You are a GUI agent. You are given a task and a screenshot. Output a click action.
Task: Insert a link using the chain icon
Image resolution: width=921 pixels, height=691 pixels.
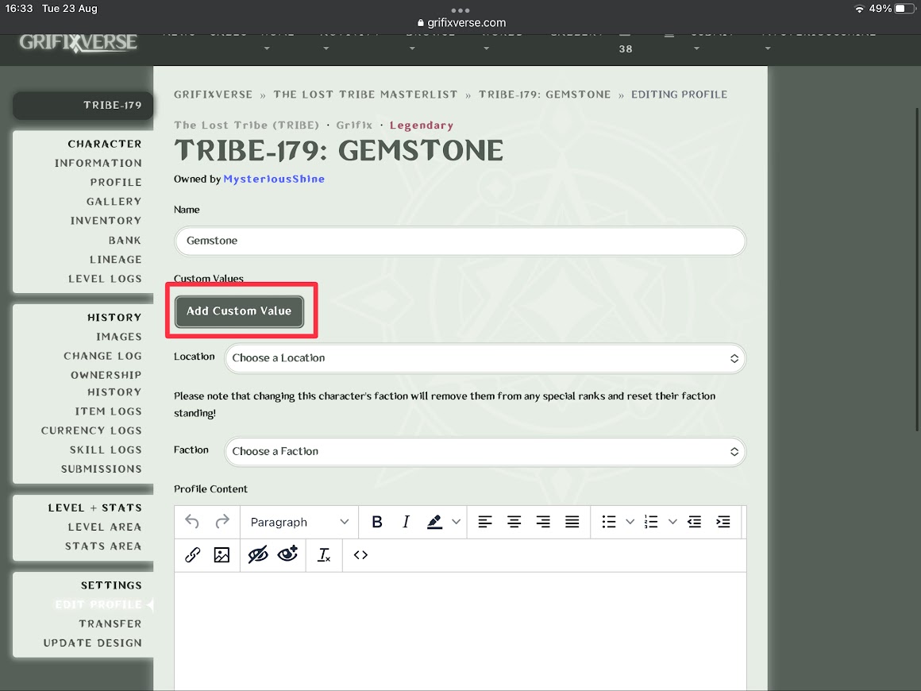pyautogui.click(x=192, y=555)
